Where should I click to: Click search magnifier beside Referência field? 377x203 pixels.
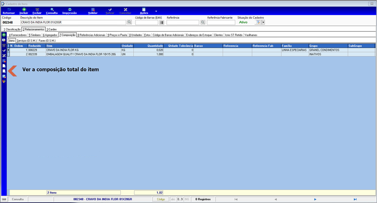point(203,22)
